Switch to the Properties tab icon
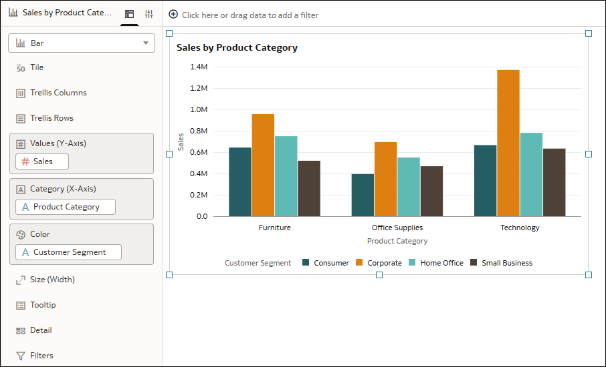The height and width of the screenshot is (367, 606). 149,14
